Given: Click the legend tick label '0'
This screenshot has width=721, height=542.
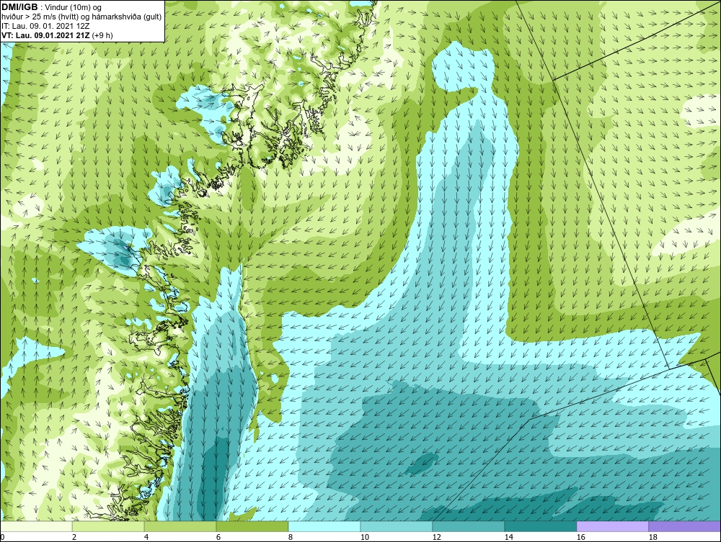Looking at the screenshot, I should (x=2, y=537).
